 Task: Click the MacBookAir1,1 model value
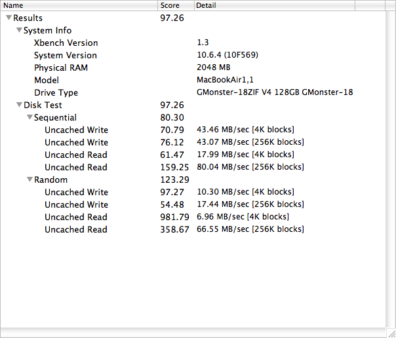point(225,80)
